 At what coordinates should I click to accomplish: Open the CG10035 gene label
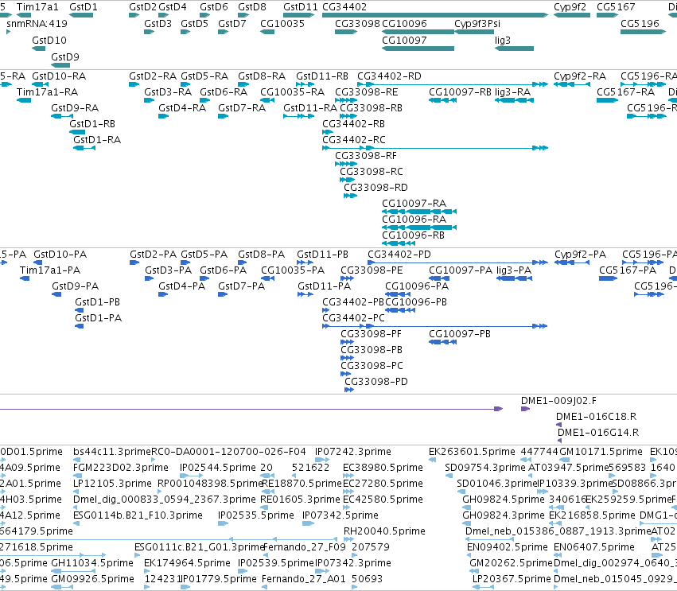tap(282, 23)
